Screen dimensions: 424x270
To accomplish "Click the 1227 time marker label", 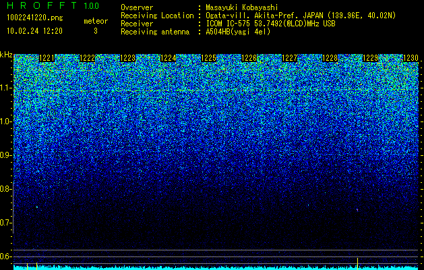I will pos(290,58).
